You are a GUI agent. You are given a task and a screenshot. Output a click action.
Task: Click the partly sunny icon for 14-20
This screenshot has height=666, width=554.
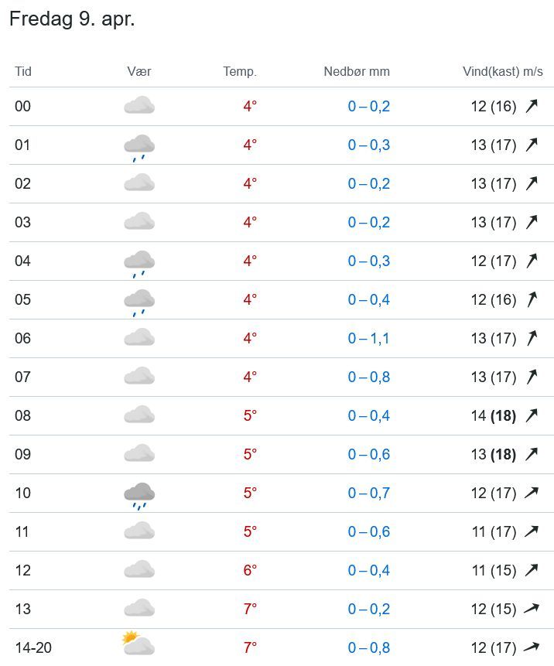point(138,643)
